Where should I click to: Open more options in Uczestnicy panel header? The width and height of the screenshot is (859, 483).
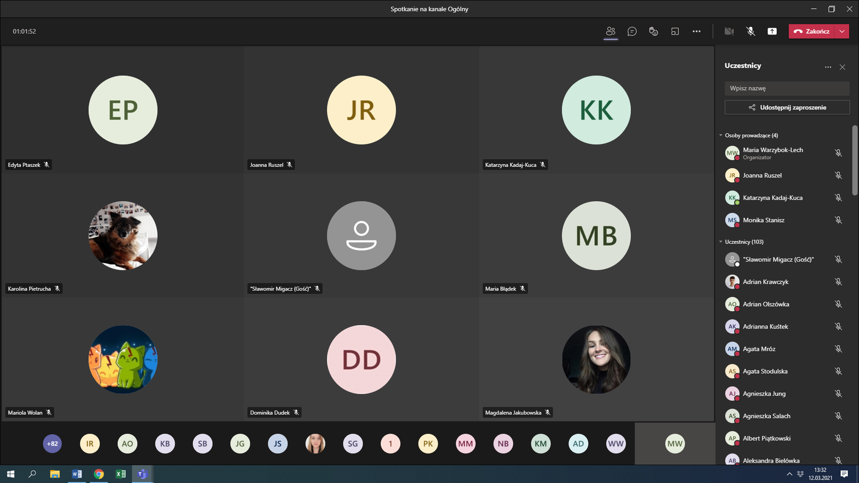[828, 67]
